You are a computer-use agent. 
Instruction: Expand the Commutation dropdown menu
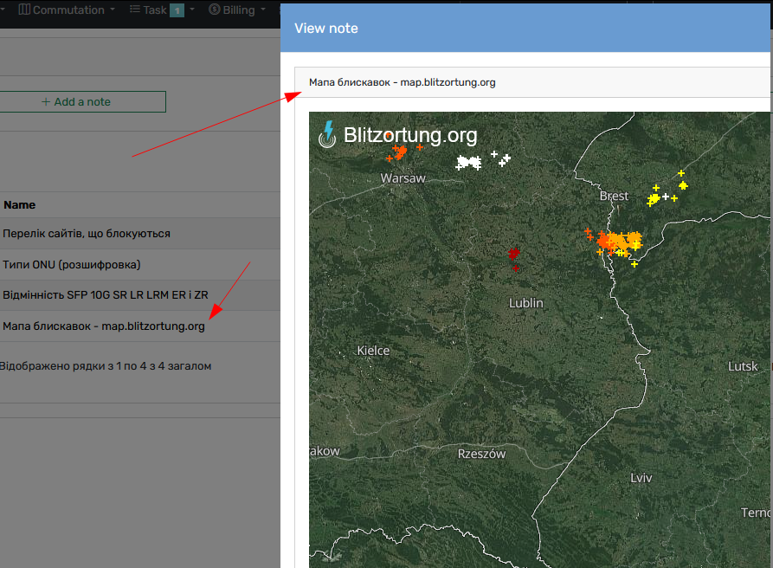coord(113,10)
